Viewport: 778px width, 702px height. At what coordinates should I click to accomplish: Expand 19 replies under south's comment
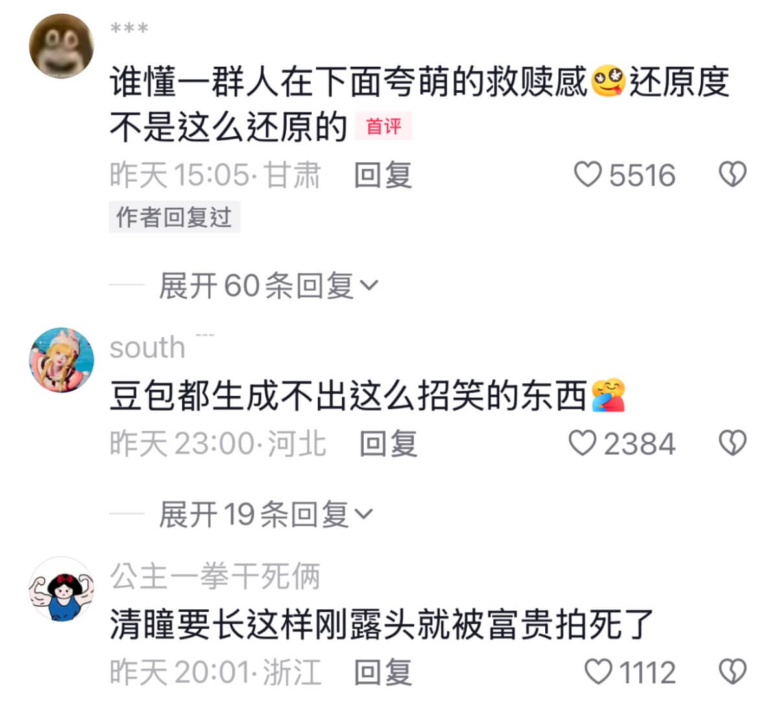coord(266,514)
